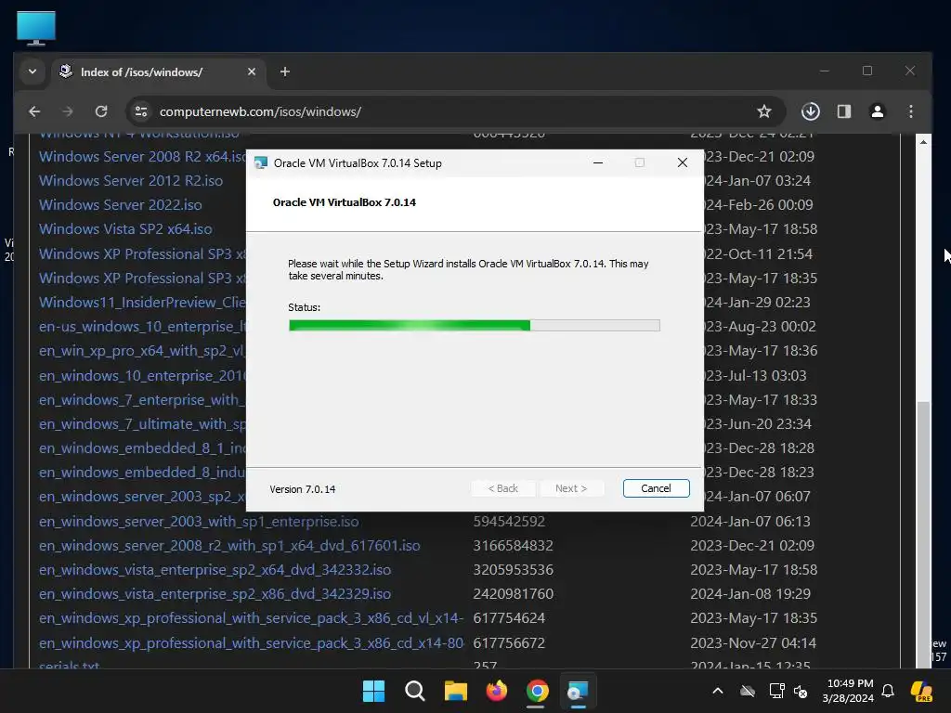951x713 pixels.
Task: Click file size 3166584832
Action: (x=513, y=546)
